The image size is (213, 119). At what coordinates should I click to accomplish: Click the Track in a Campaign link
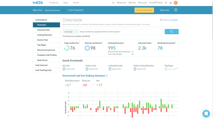coord(170,20)
